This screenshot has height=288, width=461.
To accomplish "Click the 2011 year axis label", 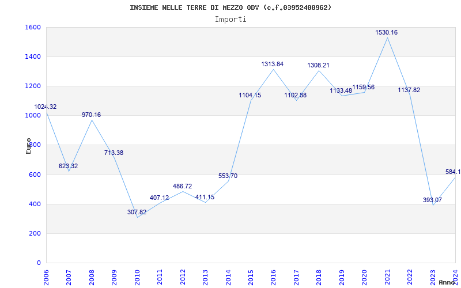I will coord(160,277).
